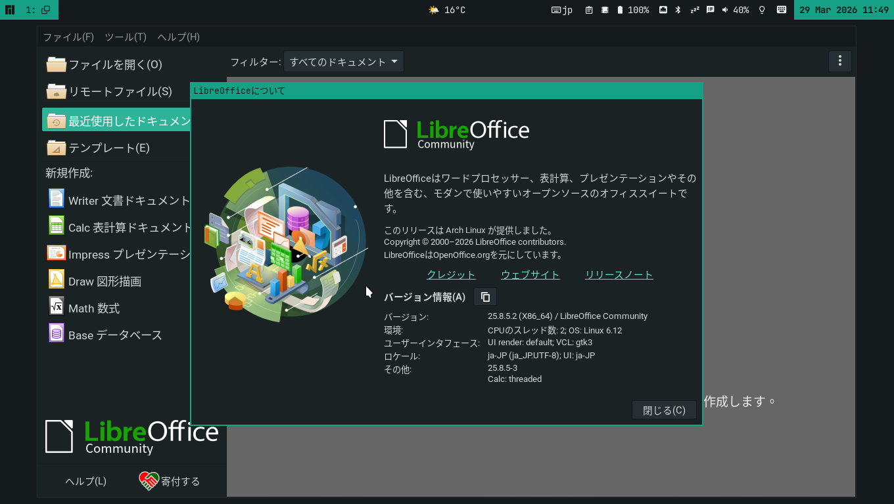The image size is (894, 504).
Task: Click the battery 100% indicator
Action: [633, 10]
